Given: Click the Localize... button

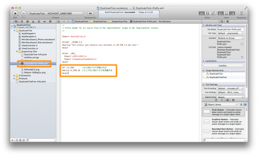Looking at the screenshot, I should [x=223, y=66].
